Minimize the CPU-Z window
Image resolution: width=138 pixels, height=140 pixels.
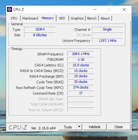[x=95, y=10]
